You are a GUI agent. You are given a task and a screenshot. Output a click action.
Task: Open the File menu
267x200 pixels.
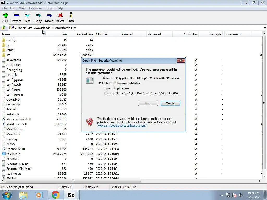[4, 8]
